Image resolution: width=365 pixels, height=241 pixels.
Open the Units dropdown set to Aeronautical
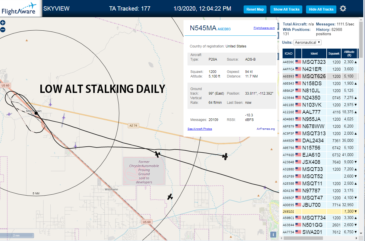pyautogui.click(x=307, y=42)
